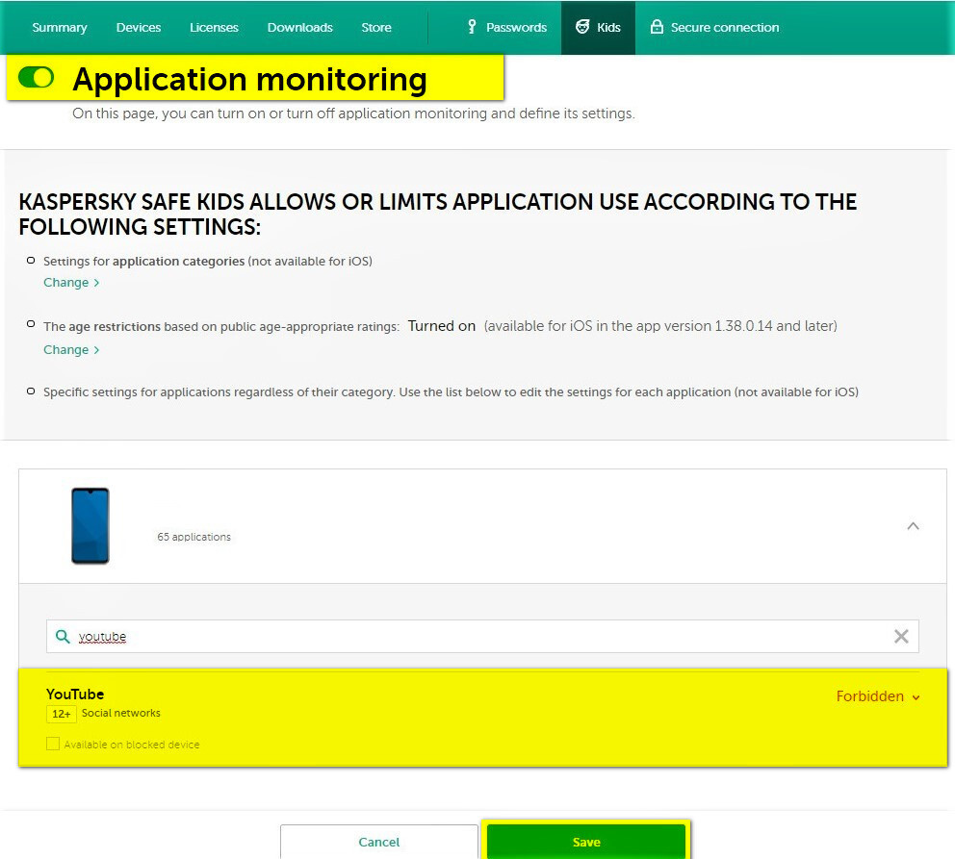Screen dimensions: 955x859
Task: Toggle Application monitoring switch off
Action: point(37,77)
